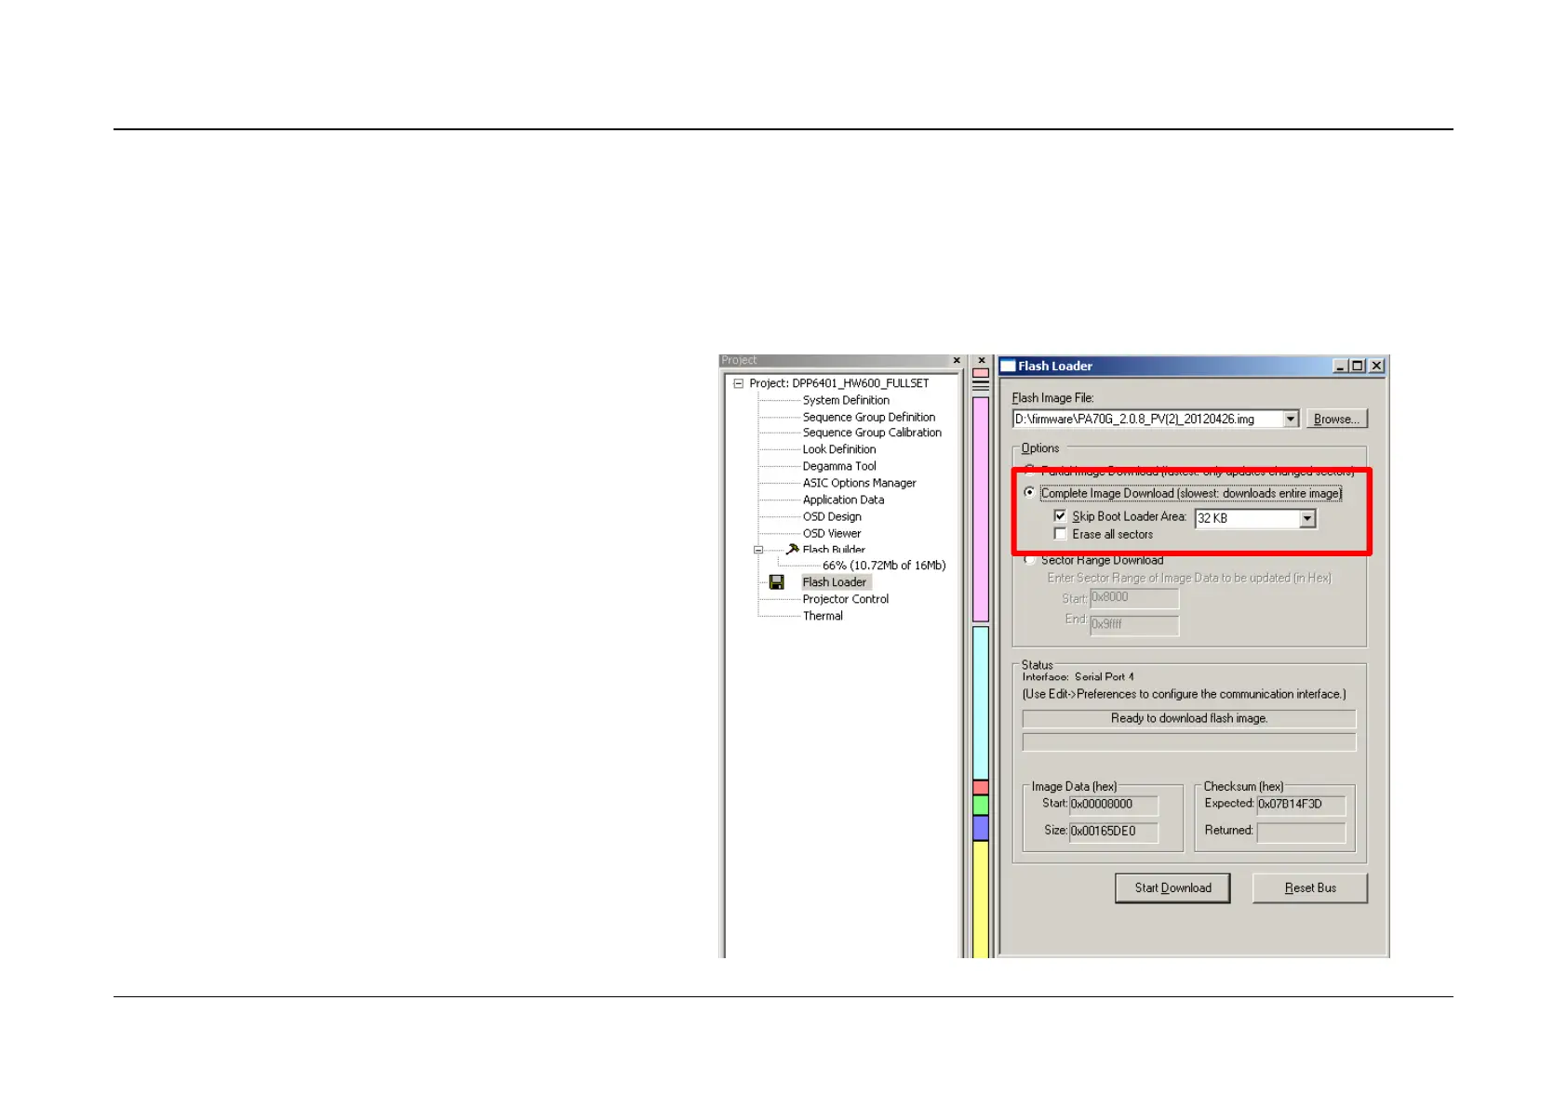Viewport: 1567px width, 1107px height.
Task: Open System Definition in project tree
Action: click(x=846, y=400)
